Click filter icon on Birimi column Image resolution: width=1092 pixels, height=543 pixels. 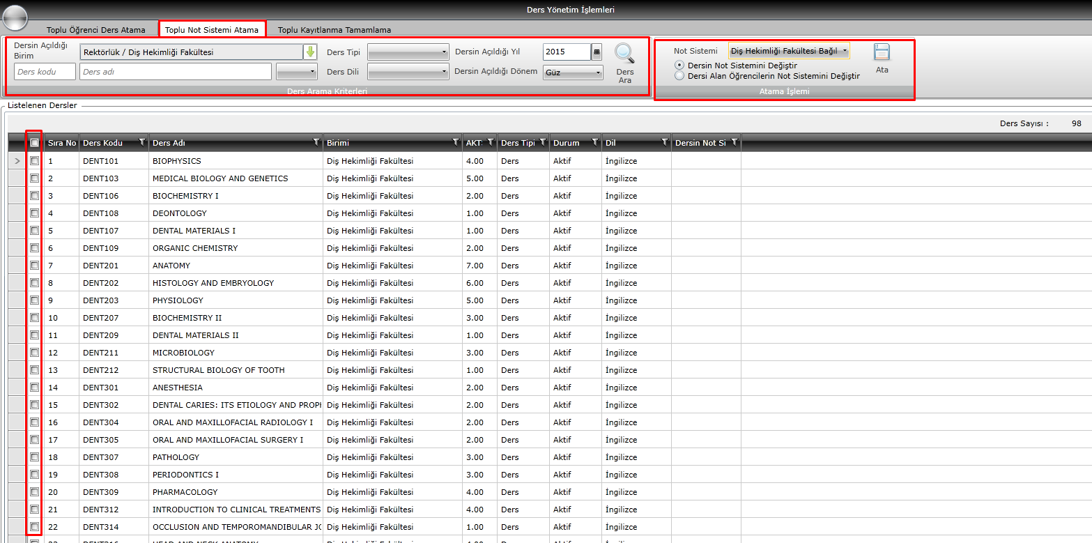tap(456, 142)
